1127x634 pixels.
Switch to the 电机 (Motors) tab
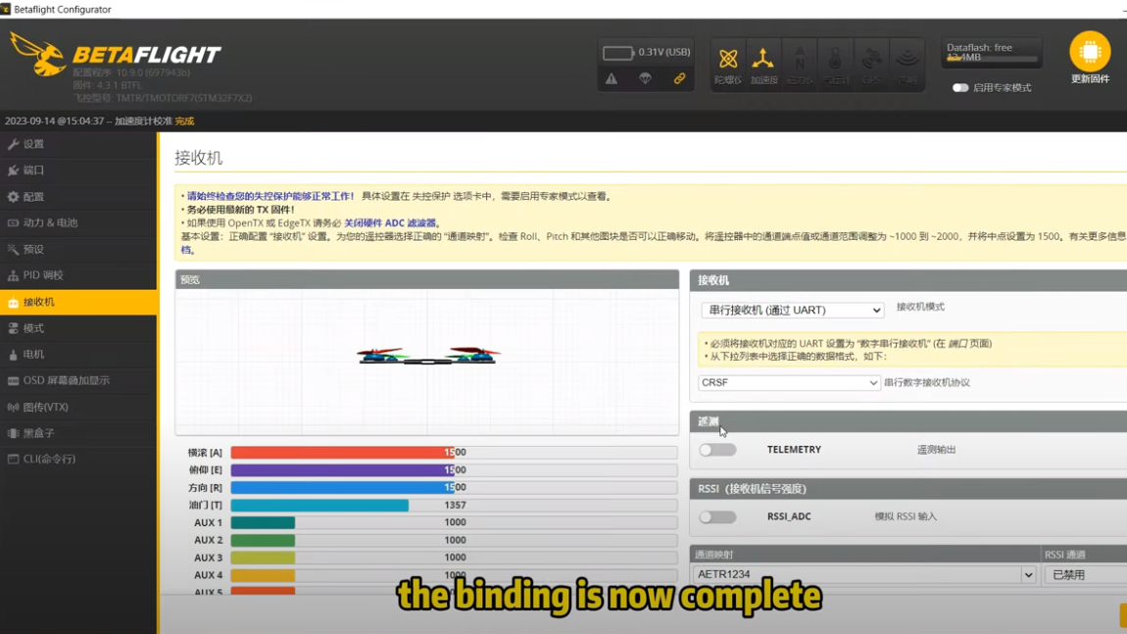click(x=33, y=355)
